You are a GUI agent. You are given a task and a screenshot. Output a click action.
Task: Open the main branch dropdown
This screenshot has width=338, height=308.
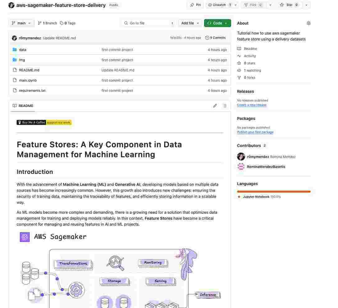[21, 23]
